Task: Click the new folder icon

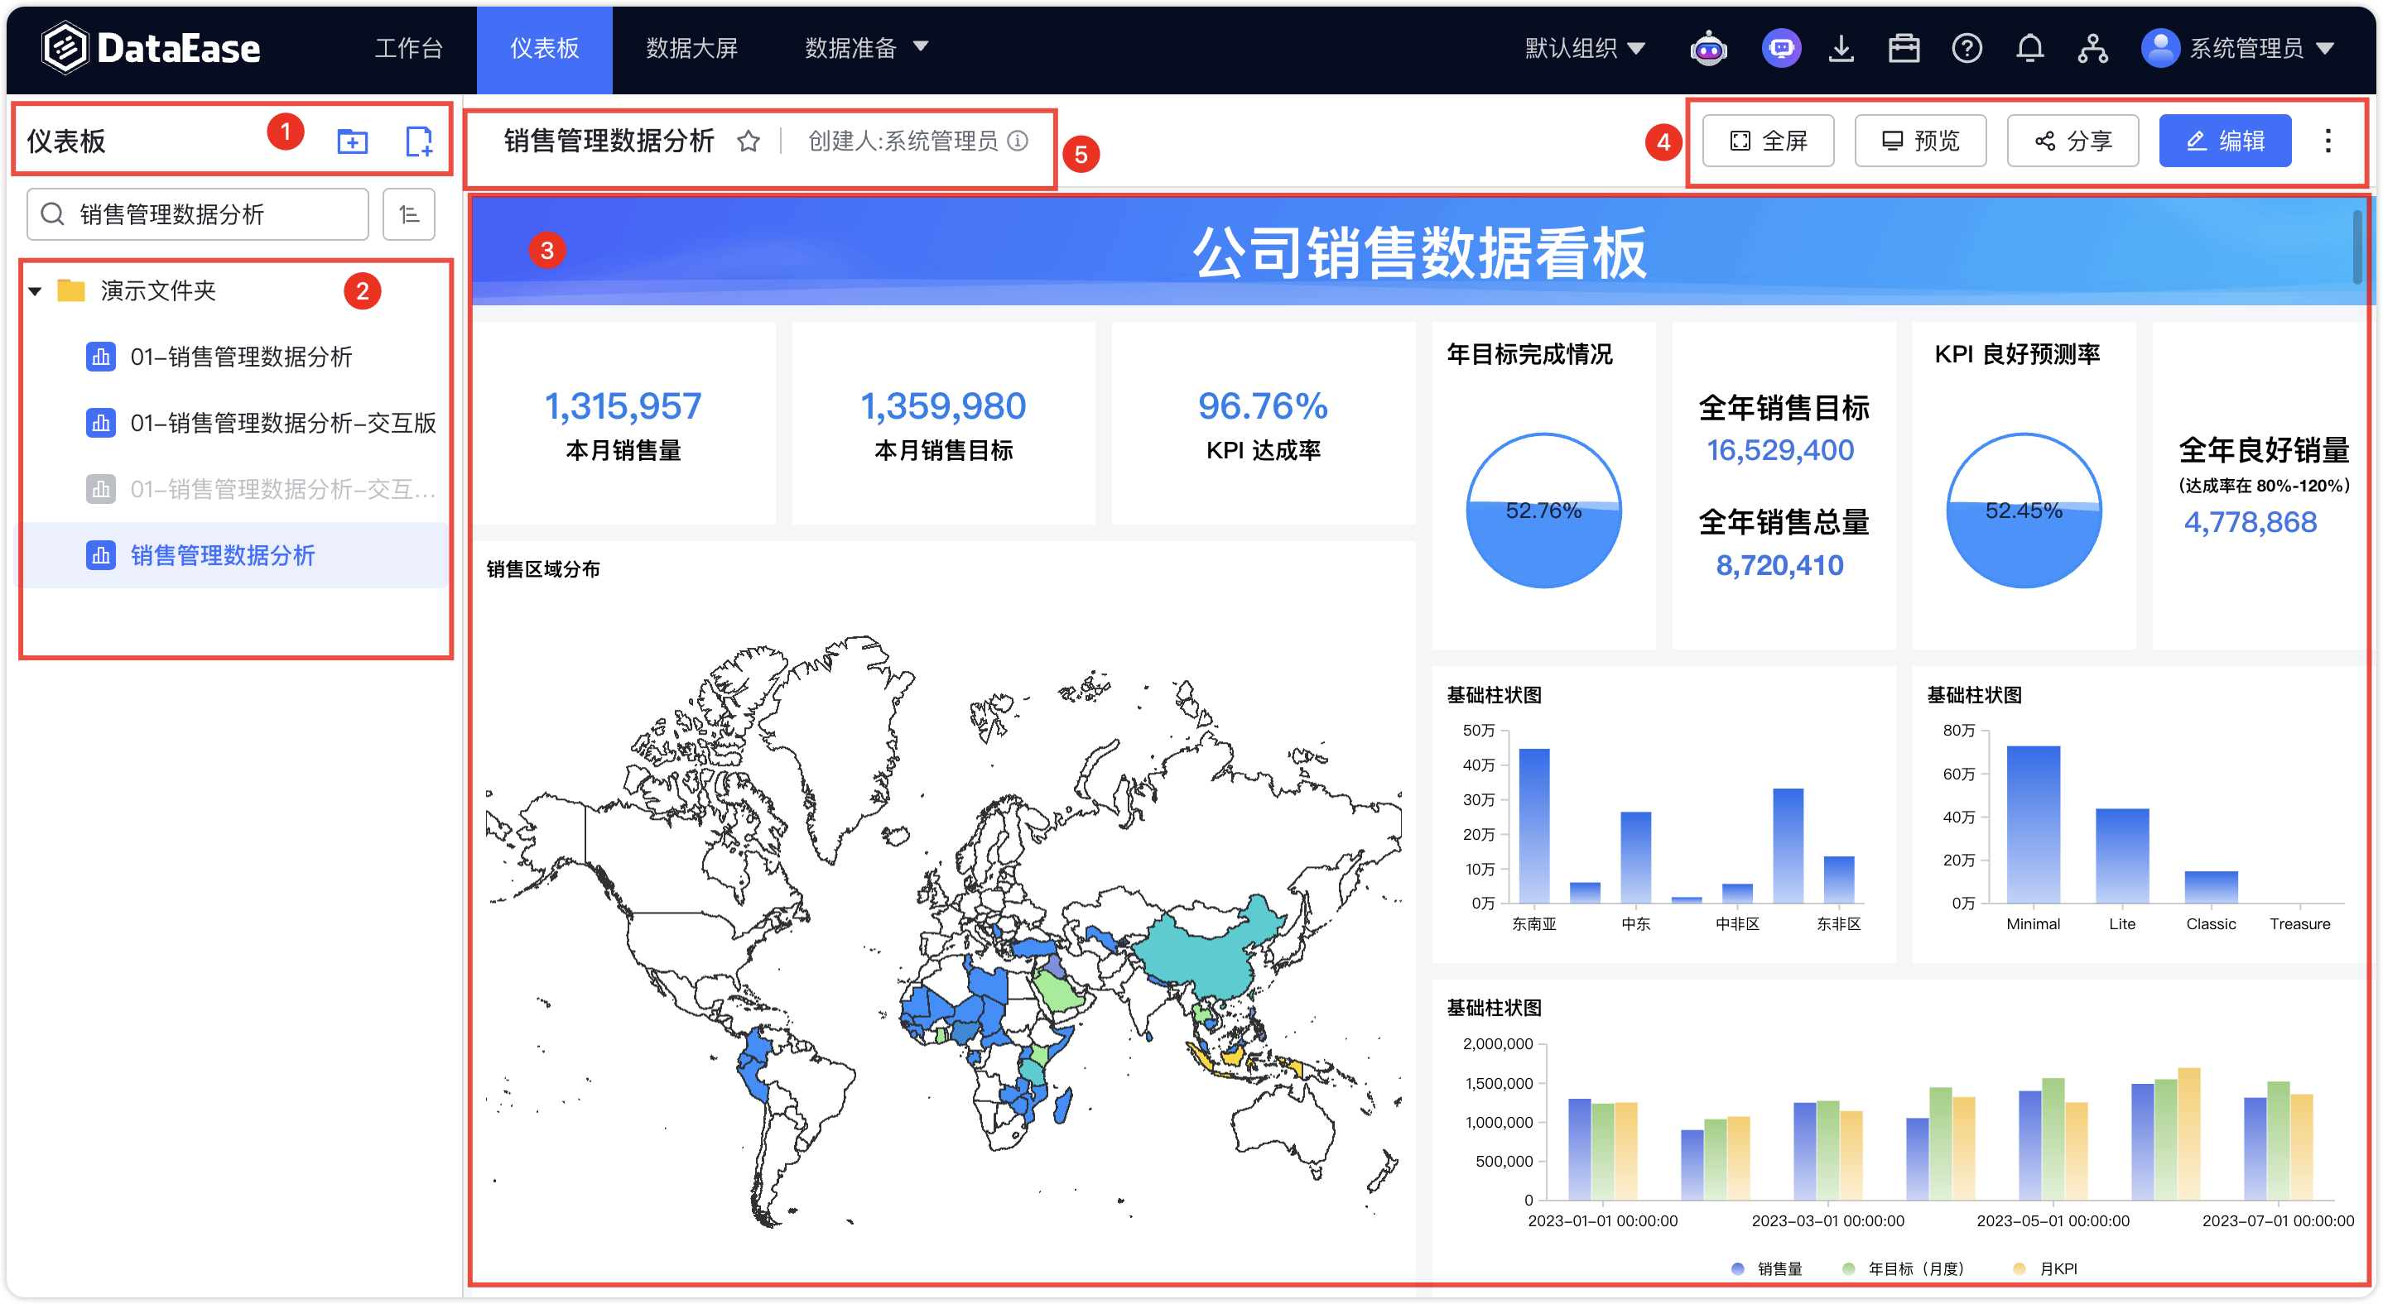Action: tap(353, 141)
